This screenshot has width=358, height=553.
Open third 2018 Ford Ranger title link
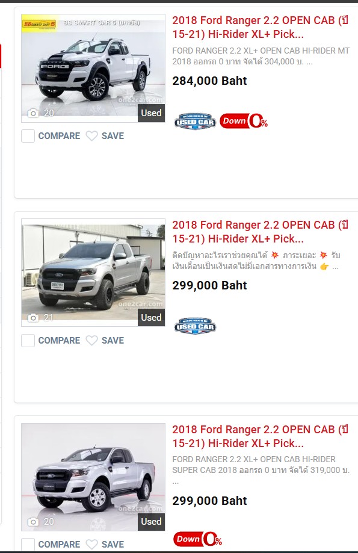(x=261, y=436)
